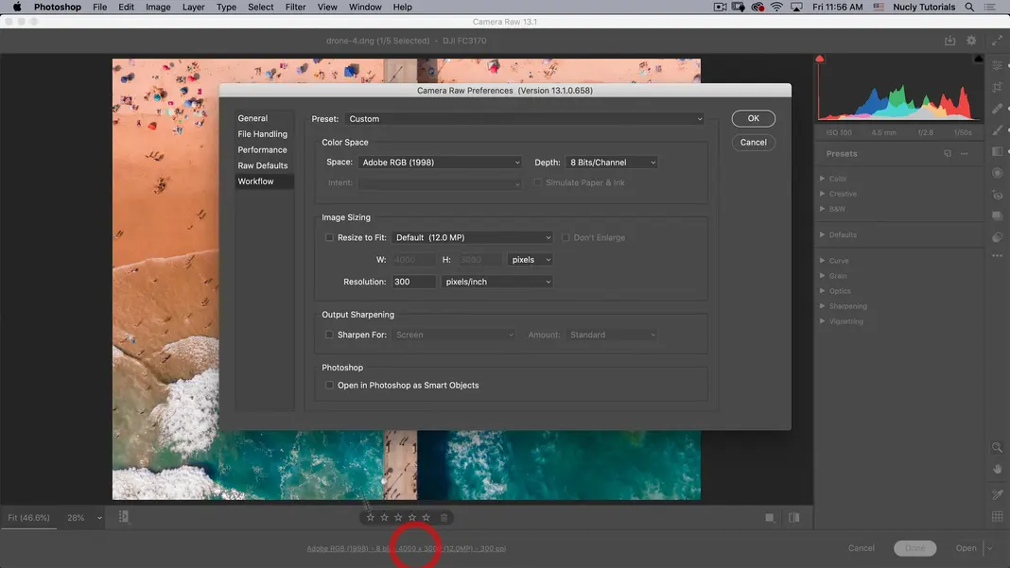This screenshot has width=1010, height=568.
Task: Expand the Color presets group
Action: tap(823, 179)
